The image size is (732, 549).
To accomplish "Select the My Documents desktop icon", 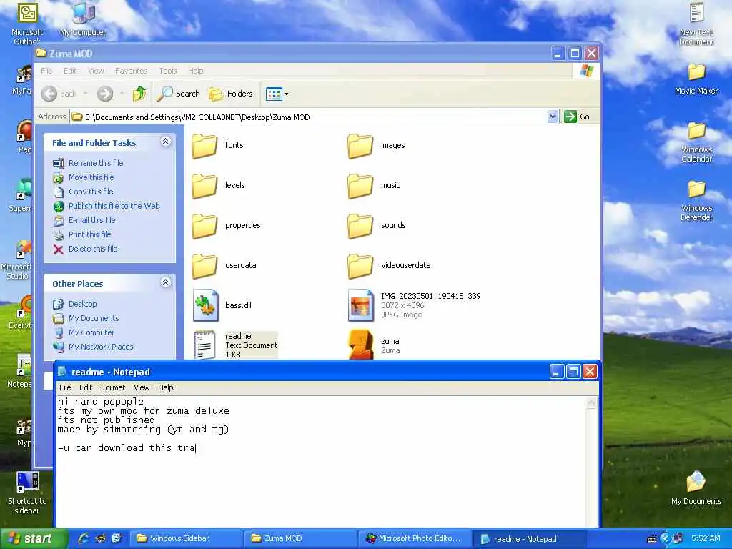I will tap(696, 488).
